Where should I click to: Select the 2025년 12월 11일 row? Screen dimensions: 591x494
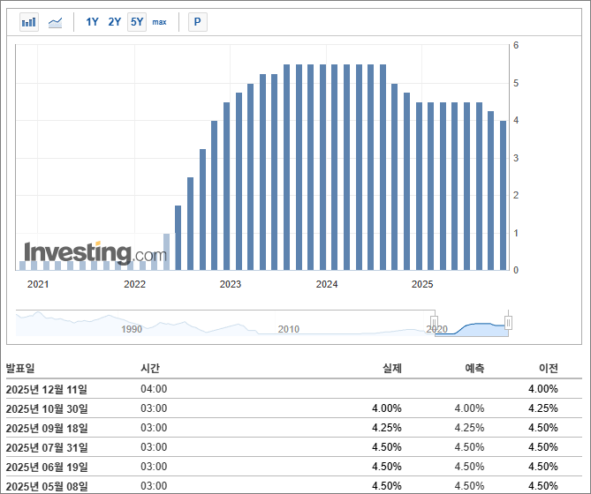[x=47, y=389]
